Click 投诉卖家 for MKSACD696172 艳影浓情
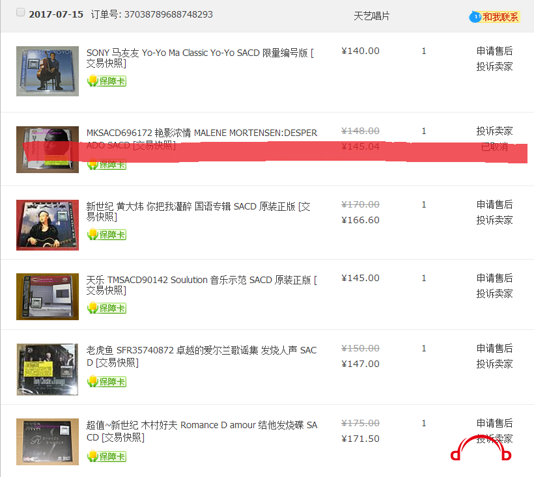Viewport: 534px width, 477px height. (494, 131)
